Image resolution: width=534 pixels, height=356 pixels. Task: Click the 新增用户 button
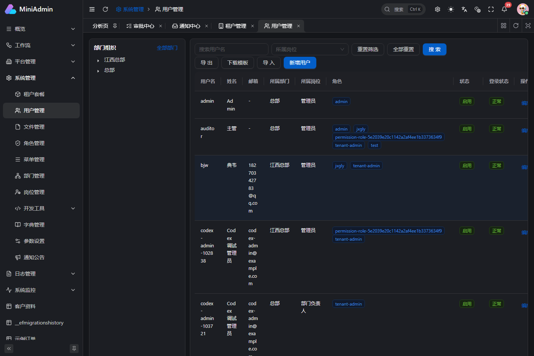300,63
